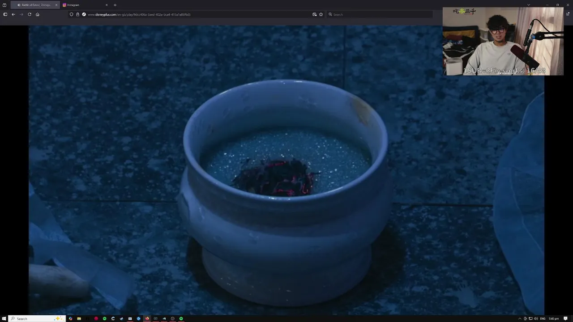Show site security lock information
Image resolution: width=573 pixels, height=322 pixels.
click(77, 14)
